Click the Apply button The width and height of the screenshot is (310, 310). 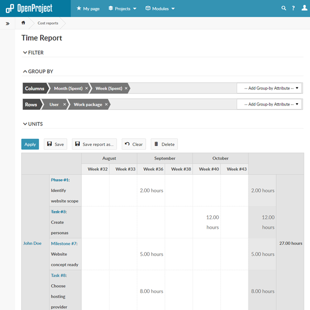30,144
